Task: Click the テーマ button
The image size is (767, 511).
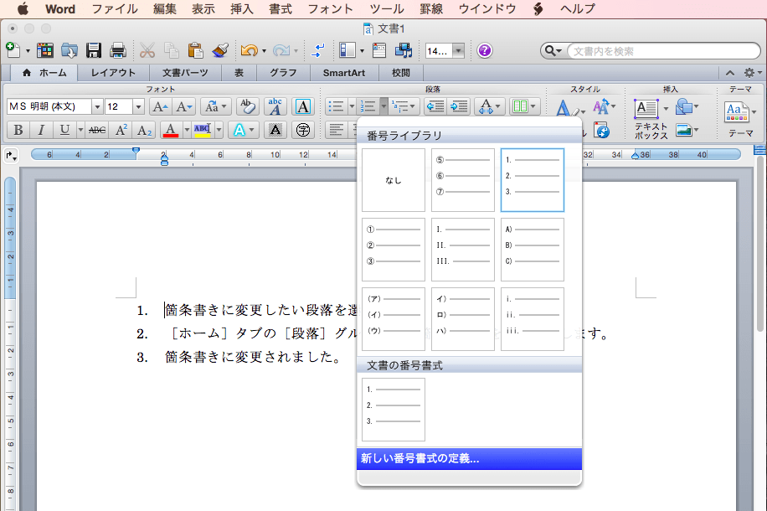Action: (x=740, y=120)
